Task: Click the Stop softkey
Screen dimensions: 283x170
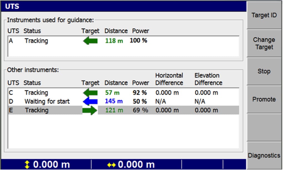Action: [264, 71]
